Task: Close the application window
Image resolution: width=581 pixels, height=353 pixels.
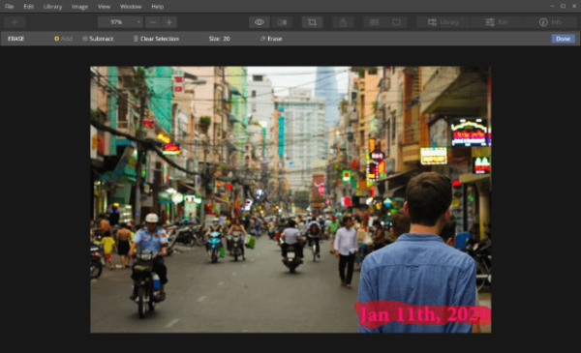Action: [x=574, y=7]
